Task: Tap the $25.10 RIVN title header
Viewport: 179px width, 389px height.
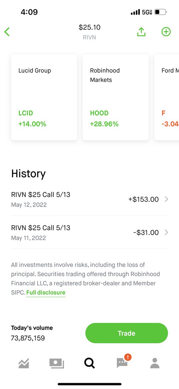Action: click(89, 32)
